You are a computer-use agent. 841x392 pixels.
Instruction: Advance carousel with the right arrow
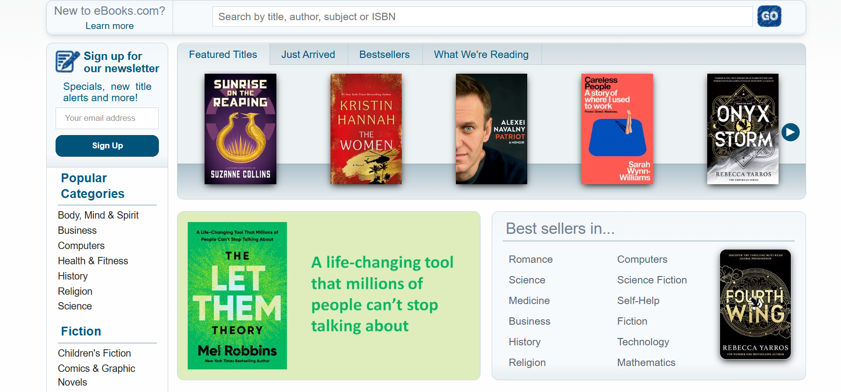click(790, 132)
